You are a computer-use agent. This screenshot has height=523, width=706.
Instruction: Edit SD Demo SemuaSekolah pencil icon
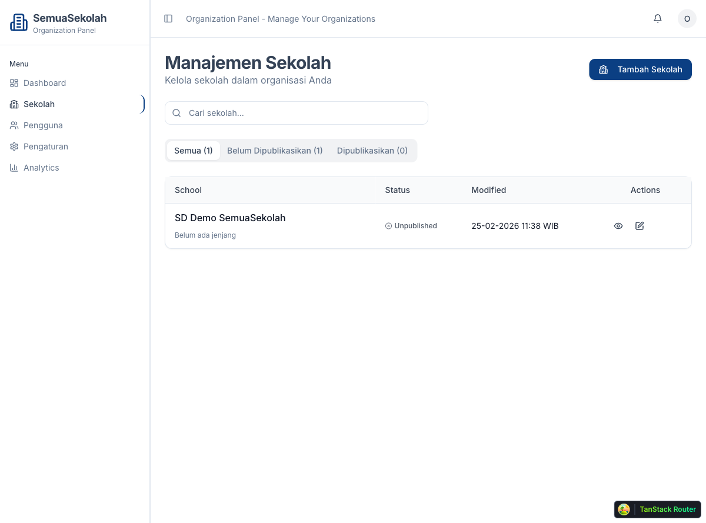[640, 226]
